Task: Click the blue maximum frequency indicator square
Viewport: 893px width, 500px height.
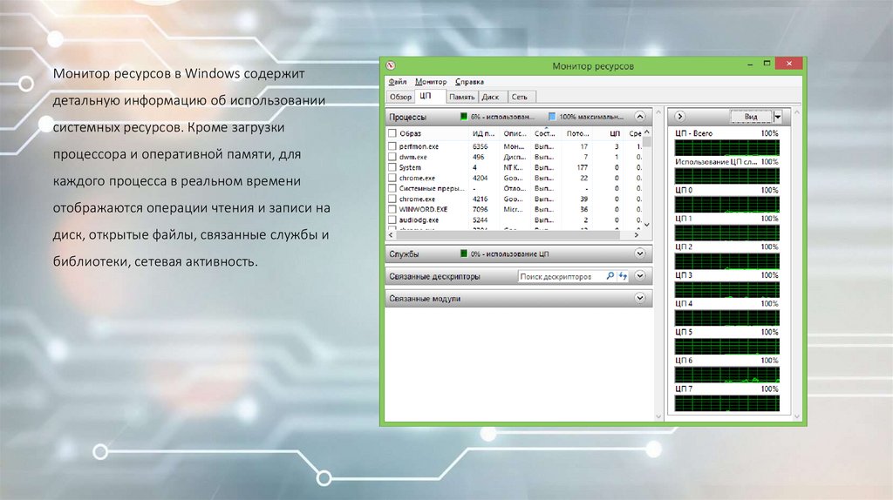Action: tap(552, 116)
